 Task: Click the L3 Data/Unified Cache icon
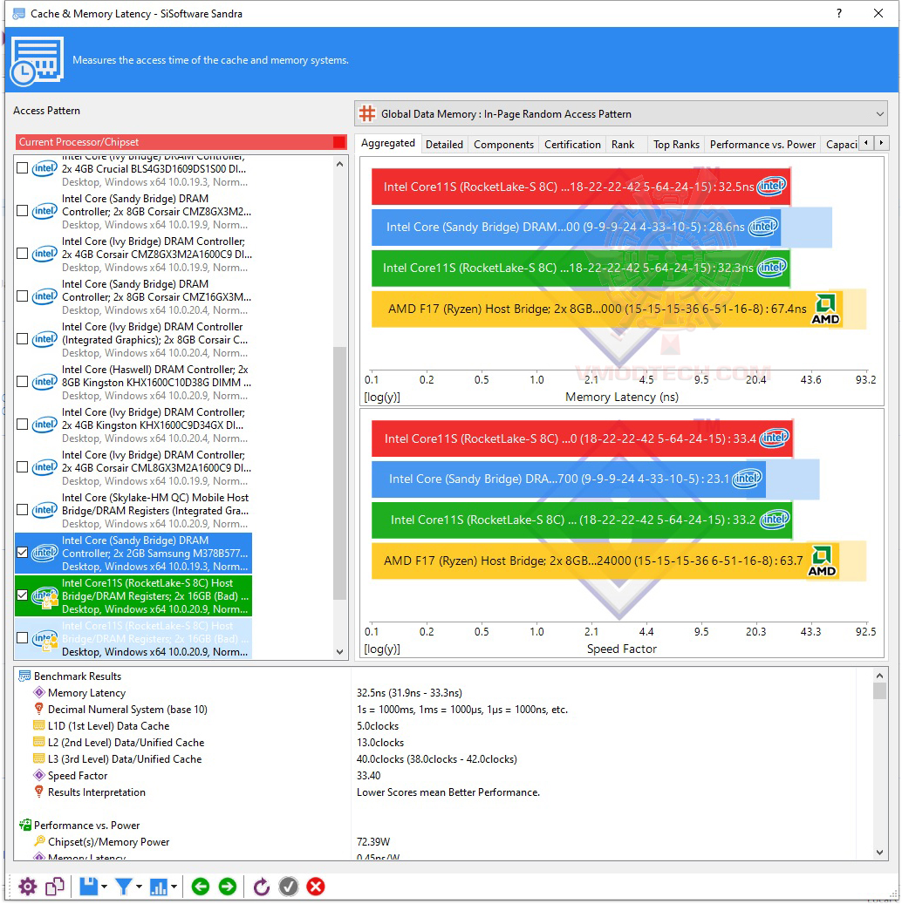pyautogui.click(x=38, y=758)
